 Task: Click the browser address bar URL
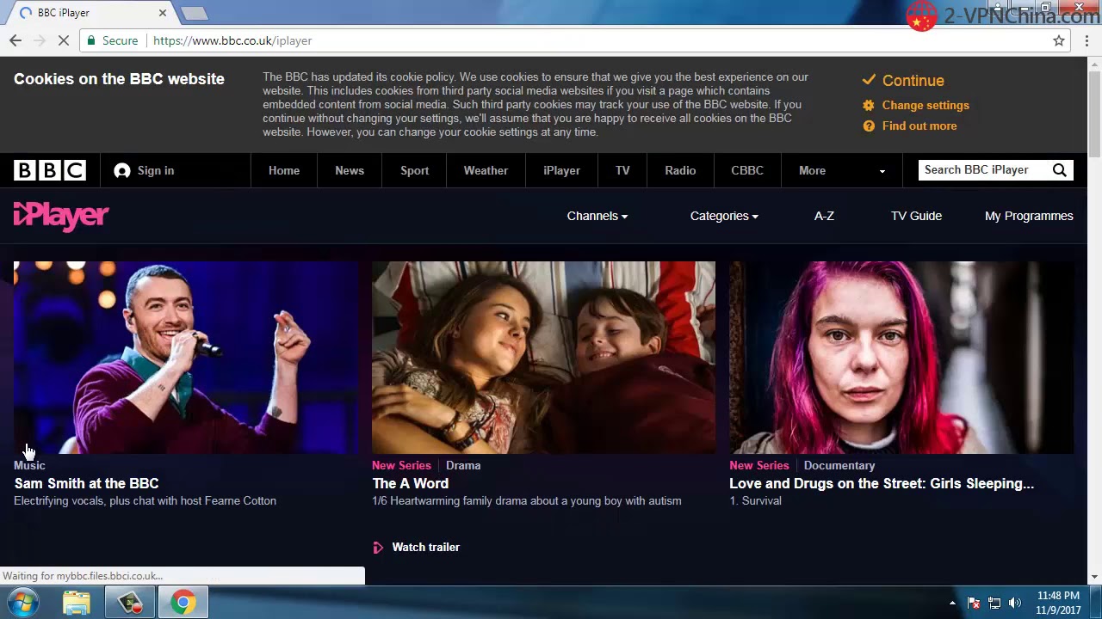[x=232, y=40]
